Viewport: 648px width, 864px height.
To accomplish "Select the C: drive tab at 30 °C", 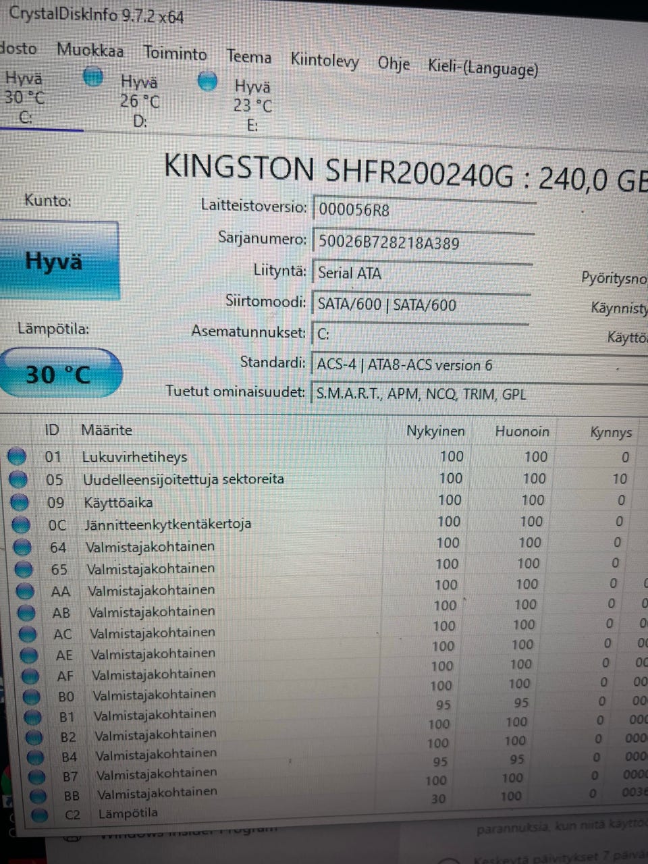I will pyautogui.click(x=25, y=97).
